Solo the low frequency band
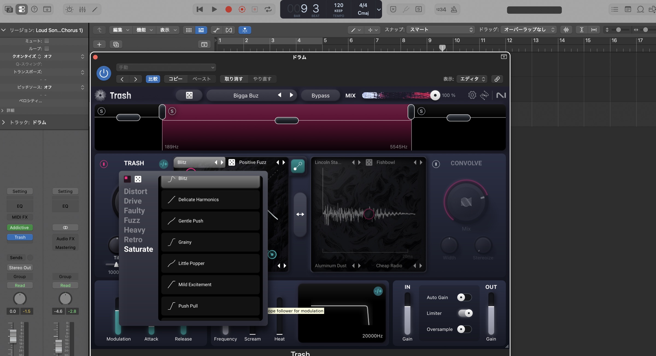This screenshot has width=656, height=356. click(x=101, y=111)
